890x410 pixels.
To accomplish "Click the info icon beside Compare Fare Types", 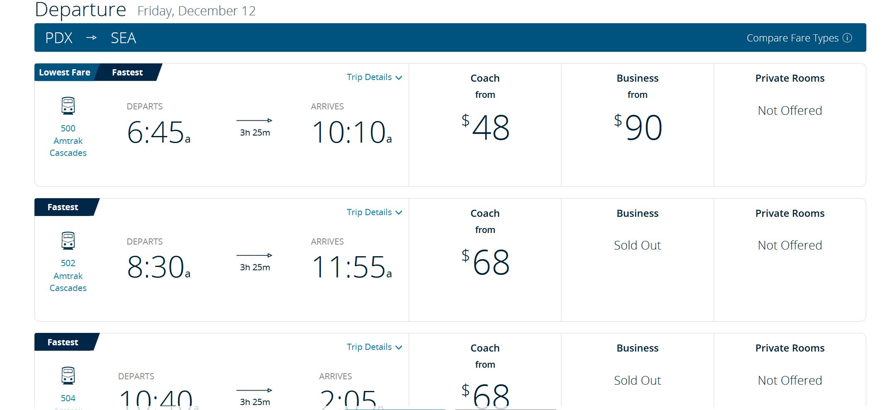I will tap(847, 38).
